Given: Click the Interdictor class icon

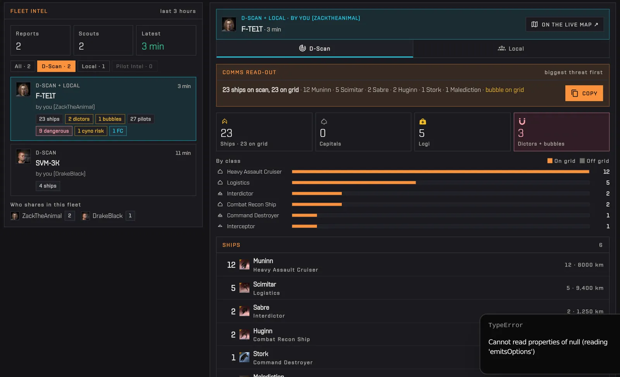Looking at the screenshot, I should (x=220, y=193).
